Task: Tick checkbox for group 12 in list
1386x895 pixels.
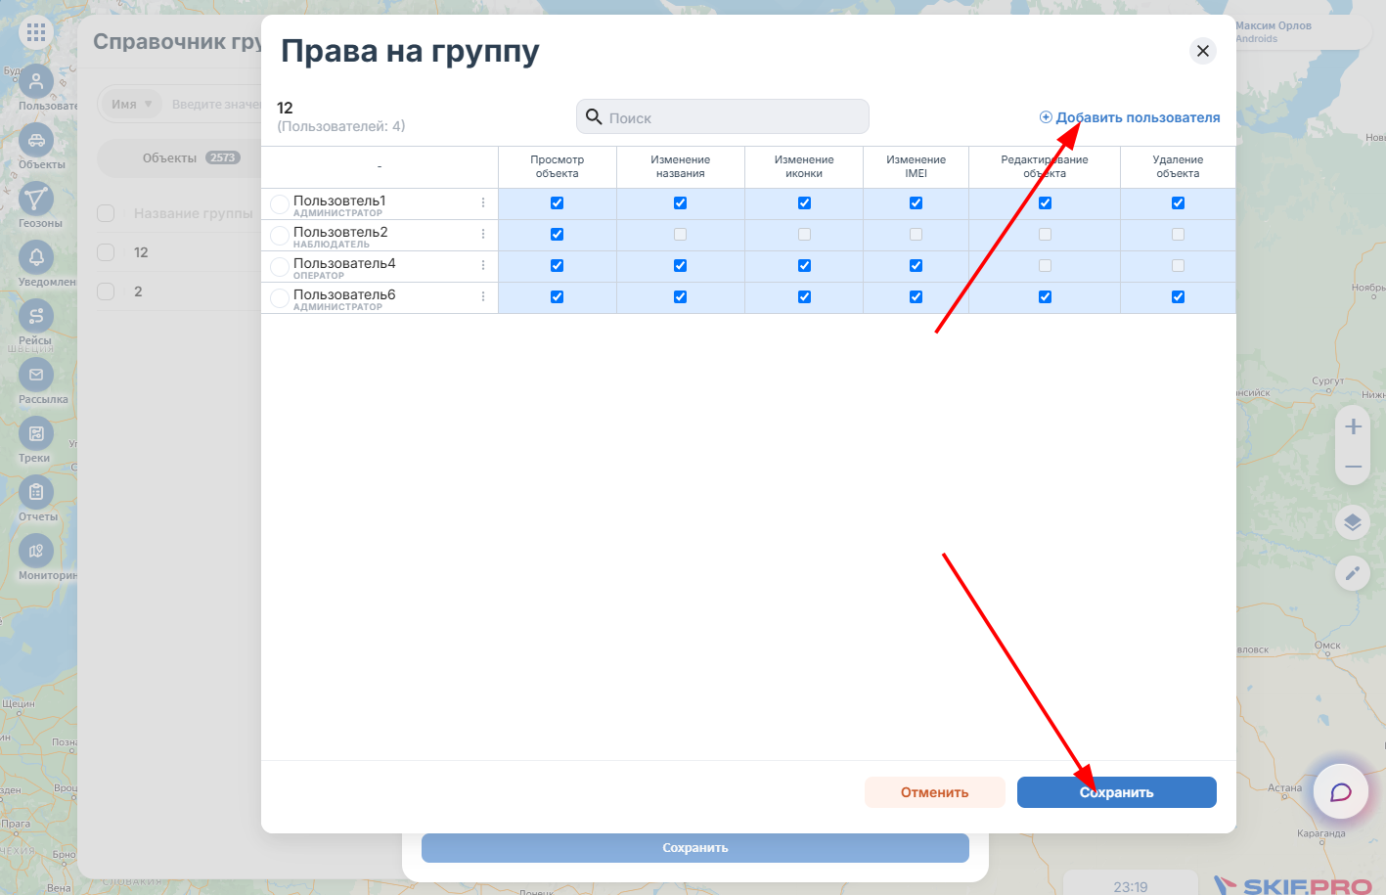Action: point(106,252)
